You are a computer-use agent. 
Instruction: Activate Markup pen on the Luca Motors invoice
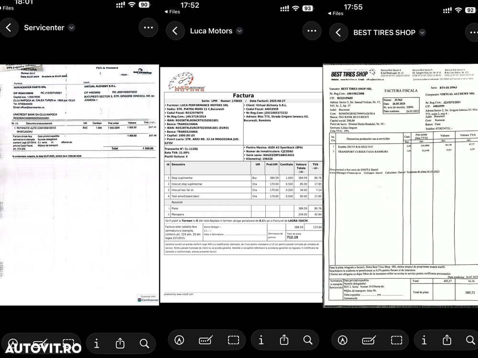pyautogui.click(x=179, y=340)
